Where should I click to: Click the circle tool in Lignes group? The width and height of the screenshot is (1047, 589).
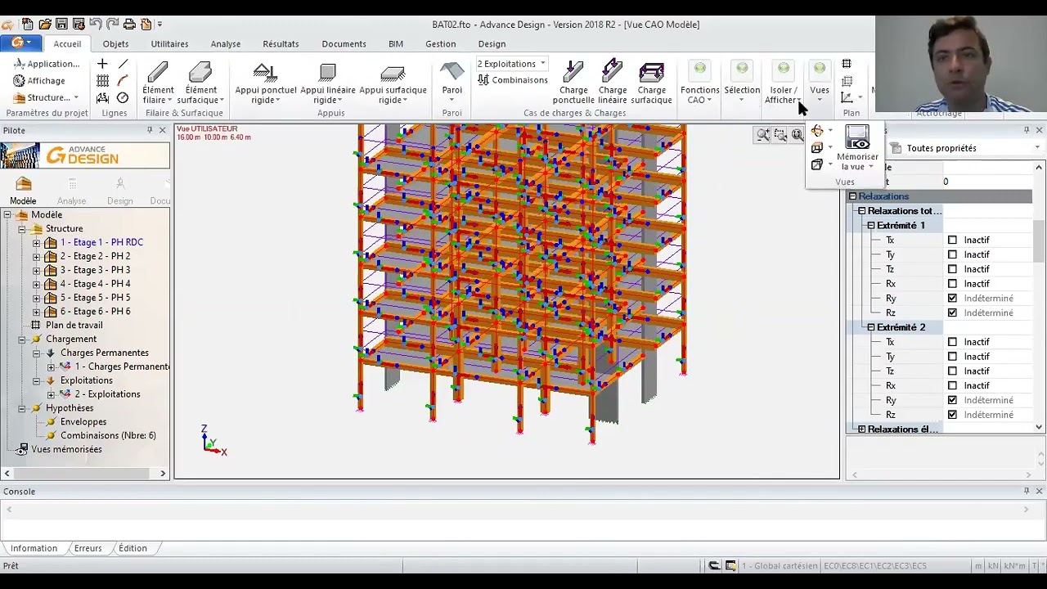pos(123,97)
